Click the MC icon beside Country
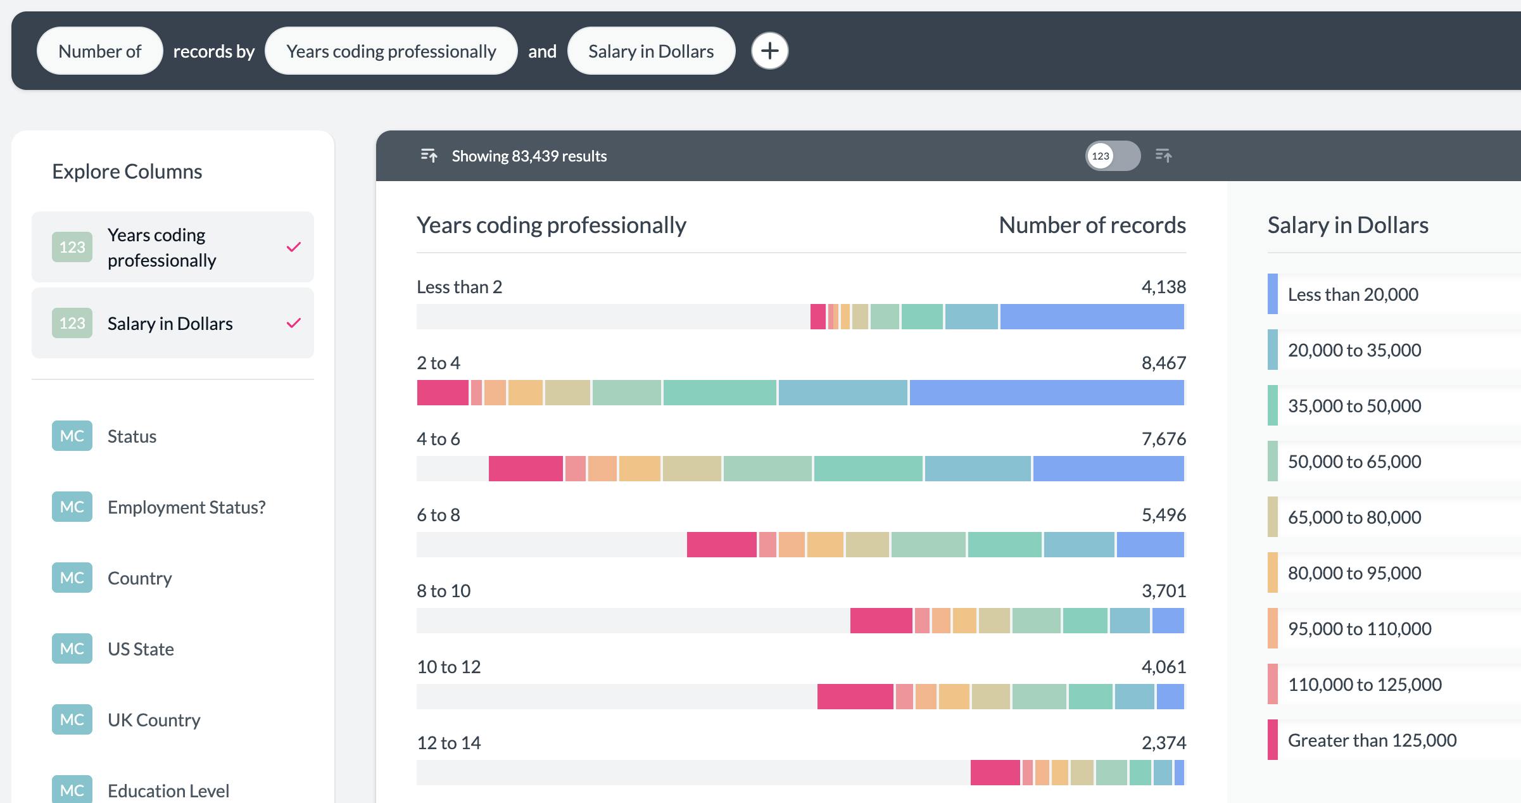The height and width of the screenshot is (803, 1521). (72, 578)
